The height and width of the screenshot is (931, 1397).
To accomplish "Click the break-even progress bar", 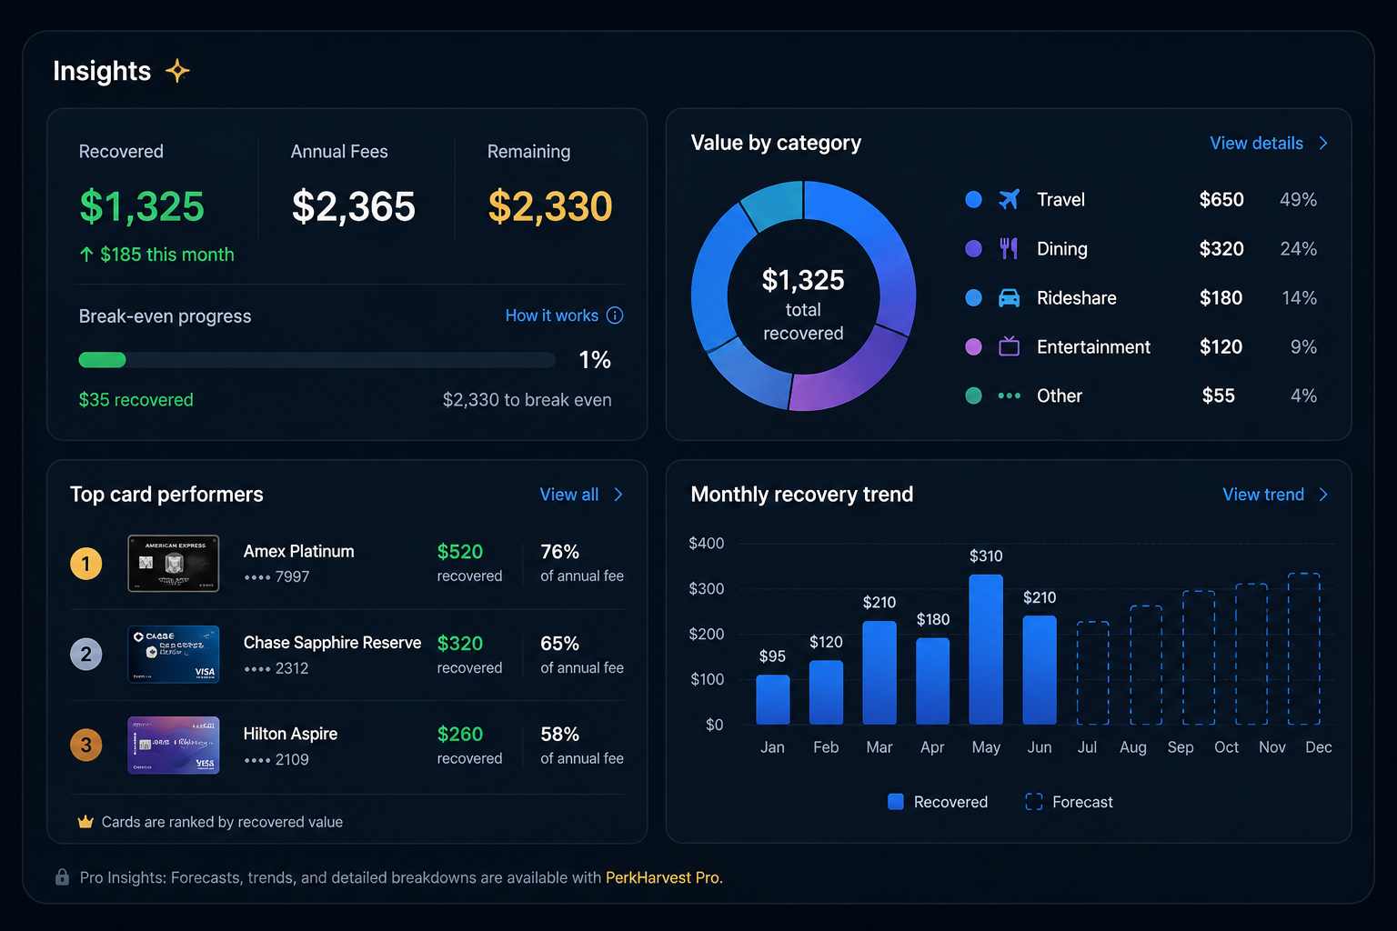I will point(317,360).
